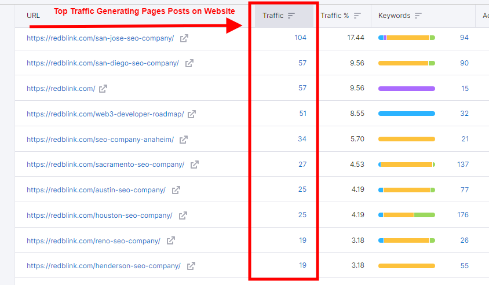Select traffic percent 8.55 cell

tap(357, 114)
